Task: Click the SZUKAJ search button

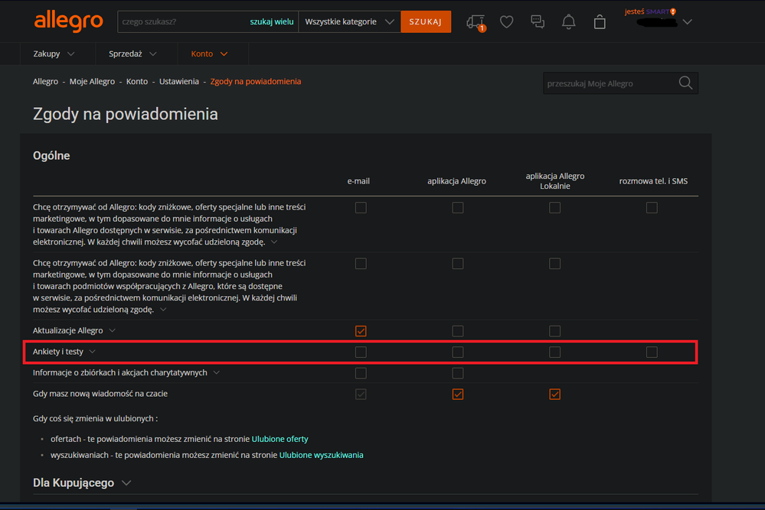Action: [x=426, y=22]
